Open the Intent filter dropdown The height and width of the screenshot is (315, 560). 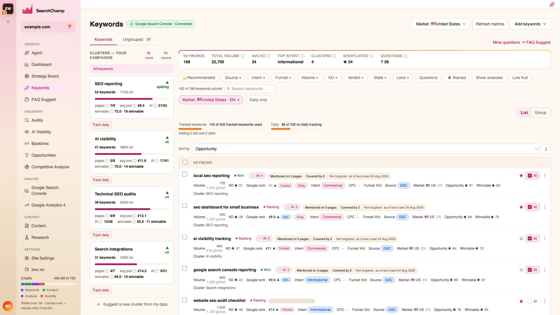258,78
